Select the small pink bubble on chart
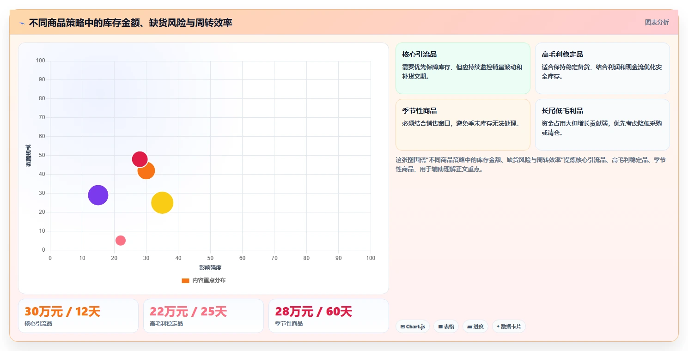This screenshot has height=351, width=688. click(121, 240)
